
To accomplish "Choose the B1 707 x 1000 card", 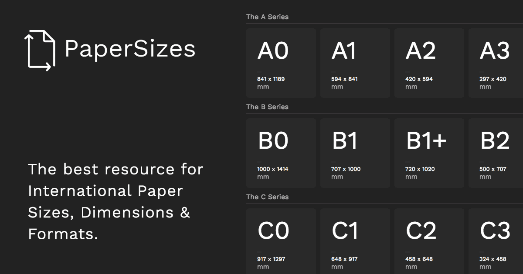I will 355,153.
